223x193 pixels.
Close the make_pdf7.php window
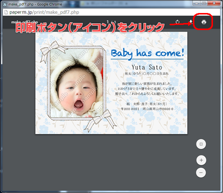coord(215,3)
